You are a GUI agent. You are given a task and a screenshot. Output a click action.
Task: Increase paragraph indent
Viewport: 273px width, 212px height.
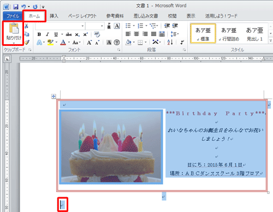175,26
